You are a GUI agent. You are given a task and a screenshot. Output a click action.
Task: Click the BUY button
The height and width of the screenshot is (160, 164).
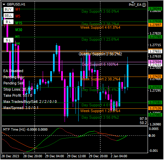click(9, 10)
